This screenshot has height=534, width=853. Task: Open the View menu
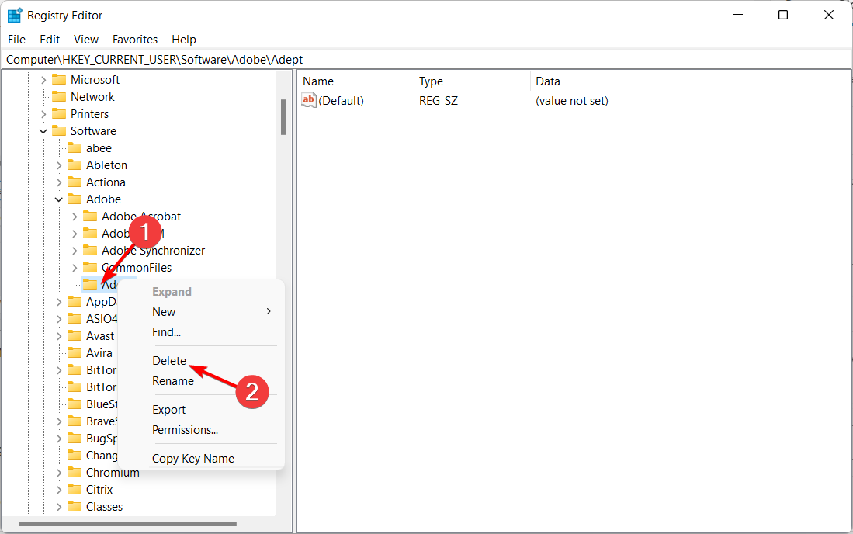[x=86, y=39]
